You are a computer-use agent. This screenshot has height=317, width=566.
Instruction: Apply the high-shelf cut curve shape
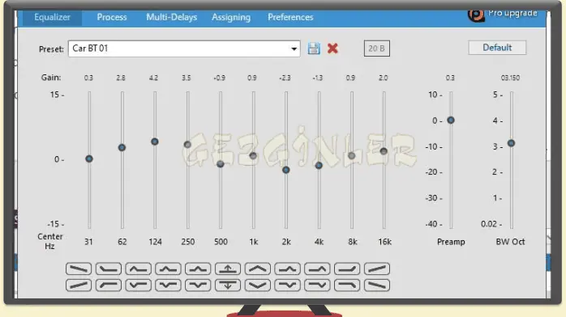347,285
